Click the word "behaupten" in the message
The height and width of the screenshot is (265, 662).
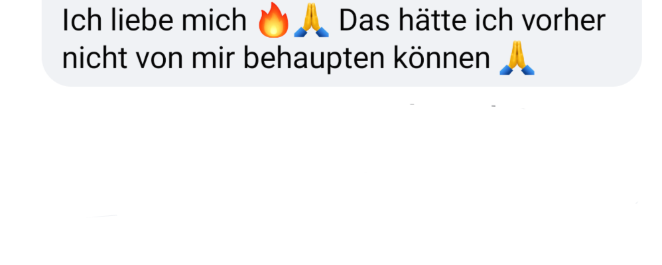314,59
